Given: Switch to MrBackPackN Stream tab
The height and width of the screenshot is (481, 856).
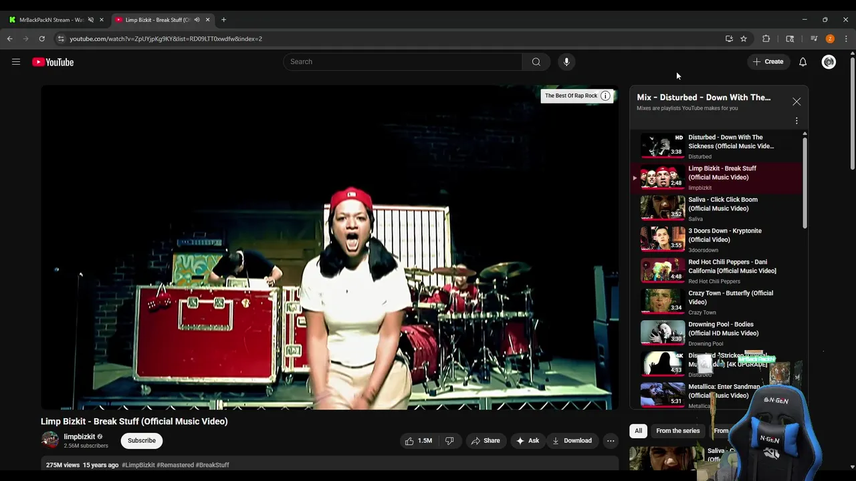Looking at the screenshot, I should [x=51, y=20].
